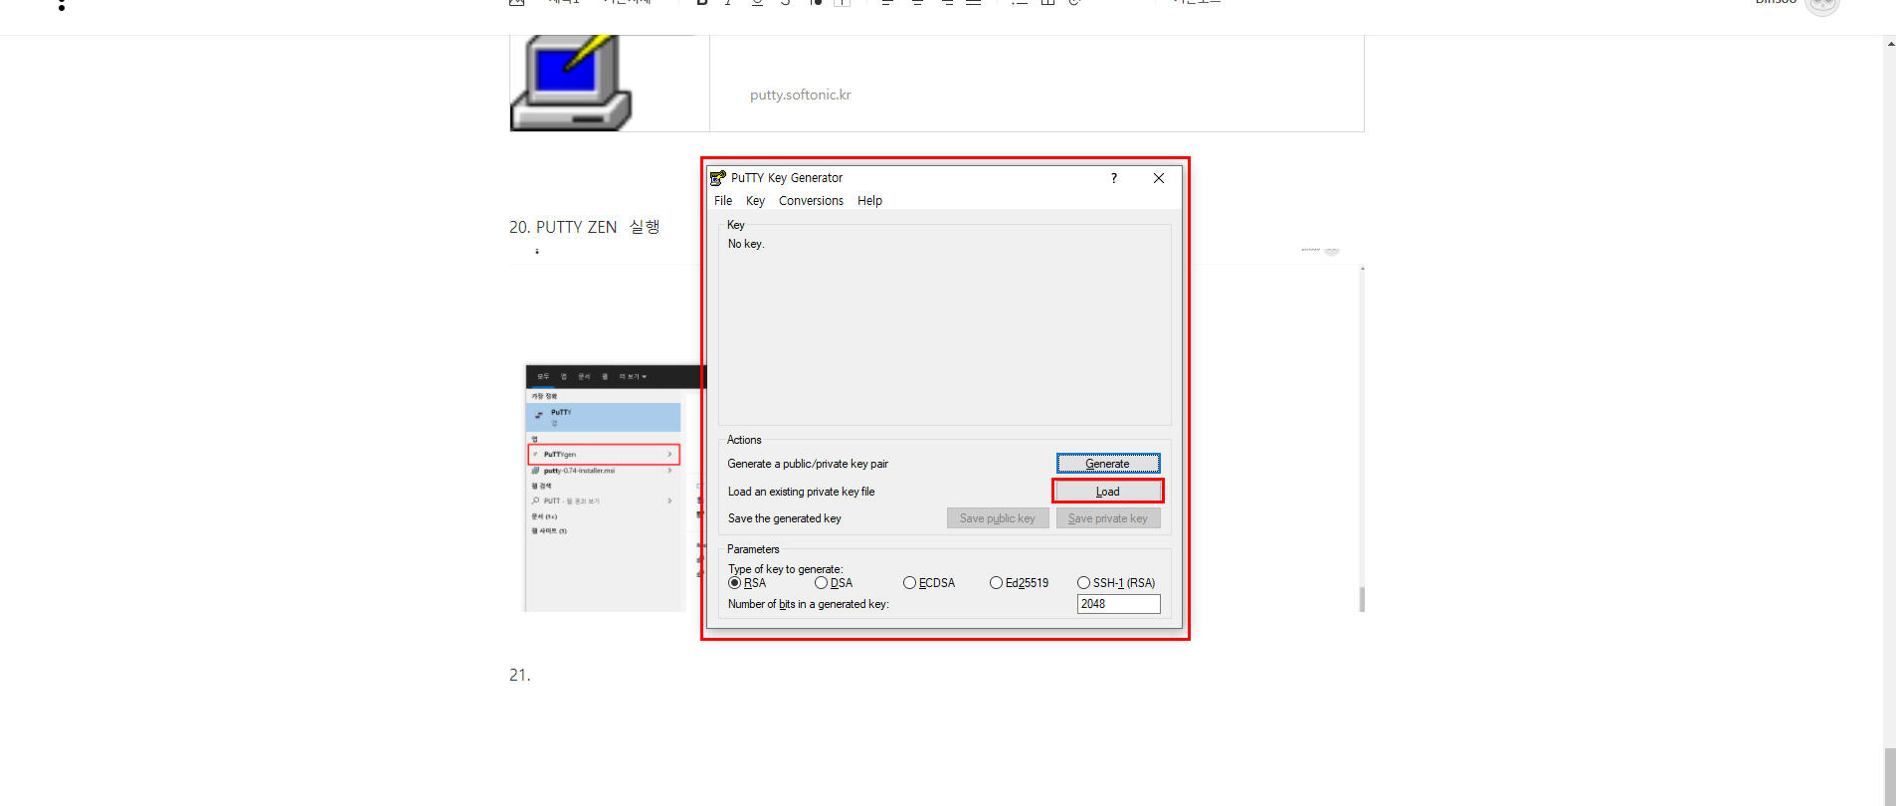The image size is (1896, 806).
Task: Click the magnifier icon beside PUTT web search
Action: [x=536, y=501]
